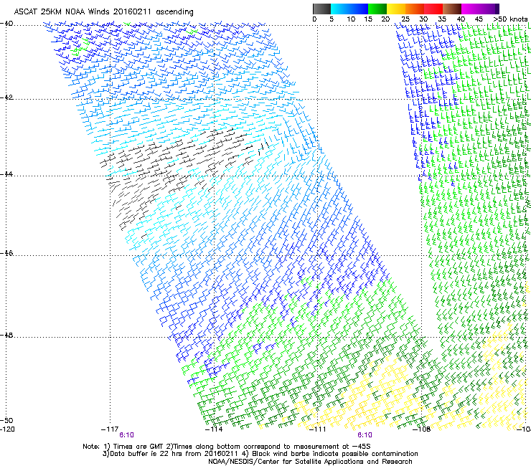Click the ASCAT 25KM NOAA Winds title
The width and height of the screenshot is (531, 466).
pos(103,12)
